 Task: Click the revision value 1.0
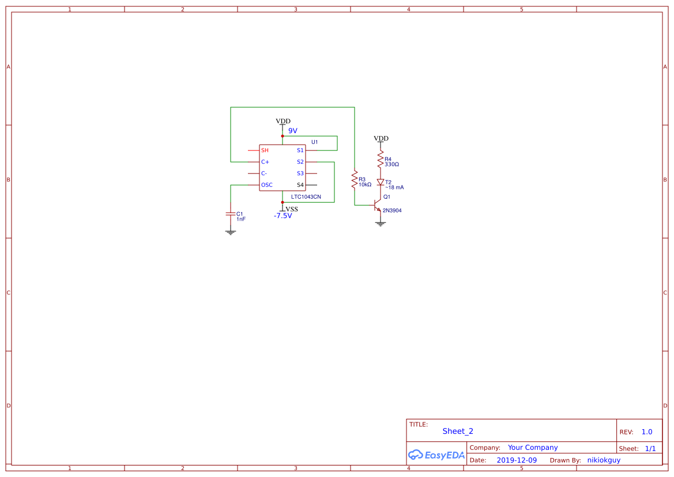[x=647, y=432]
